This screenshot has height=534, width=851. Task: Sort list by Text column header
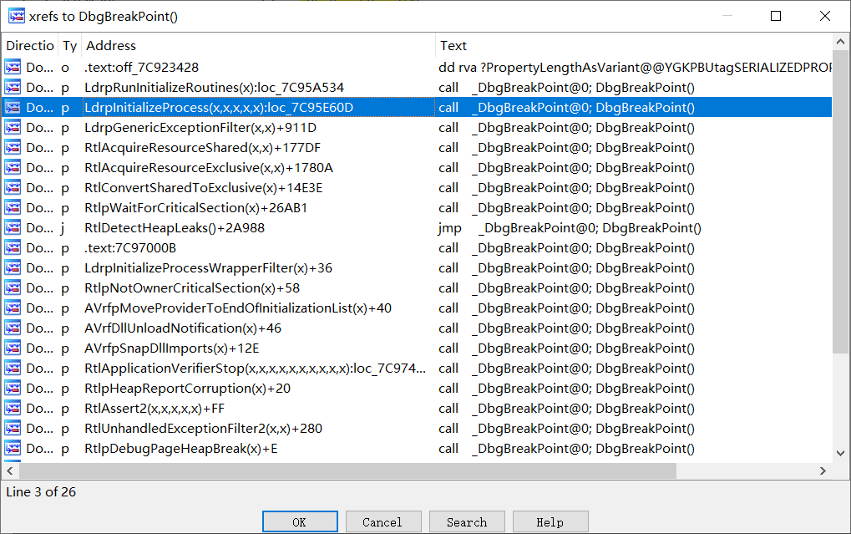(x=635, y=45)
